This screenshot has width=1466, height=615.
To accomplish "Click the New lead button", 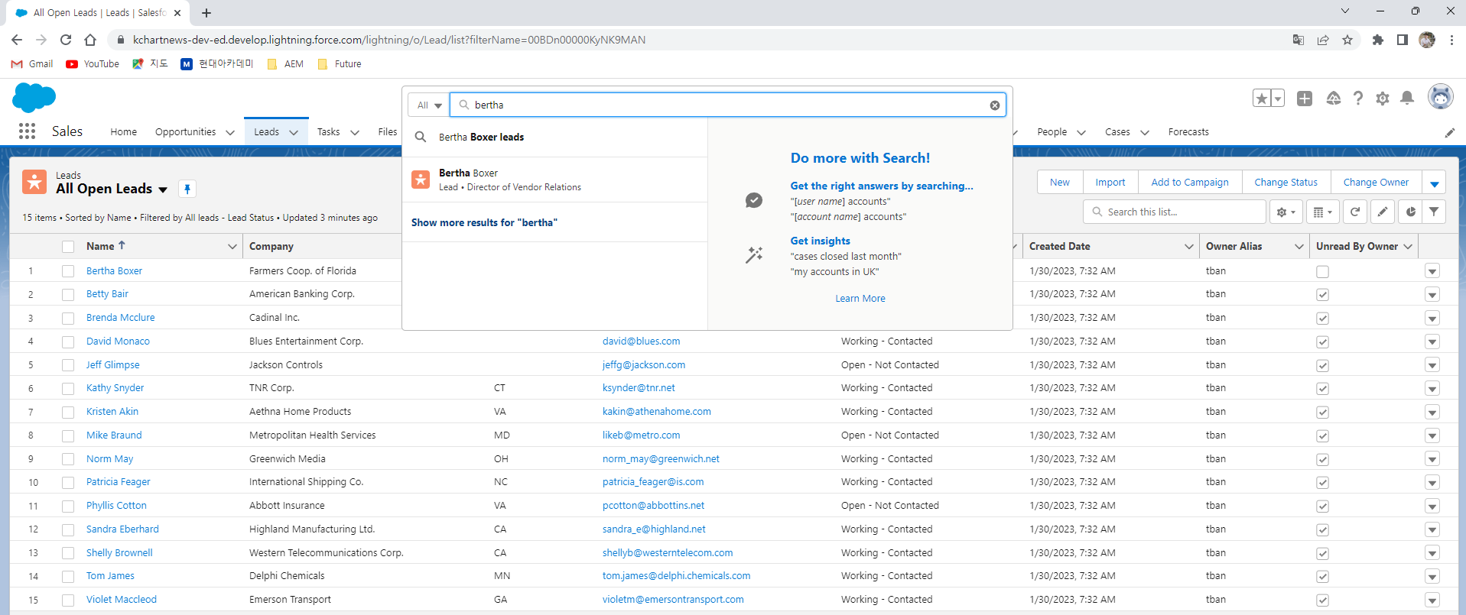I will 1059,183.
